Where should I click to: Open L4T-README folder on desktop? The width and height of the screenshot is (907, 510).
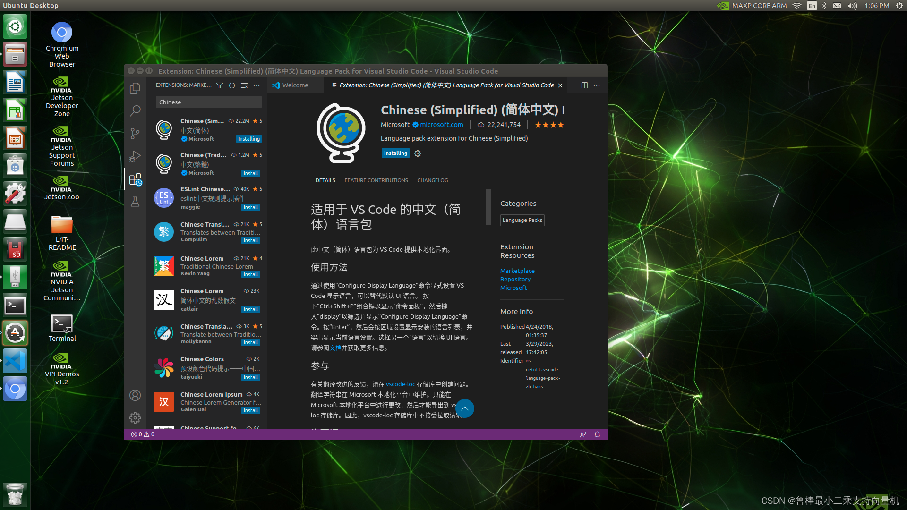point(62,233)
